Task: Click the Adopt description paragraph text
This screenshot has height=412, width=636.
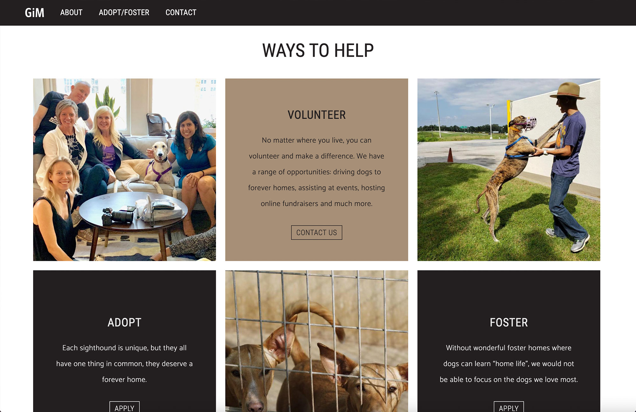Action: tap(124, 363)
